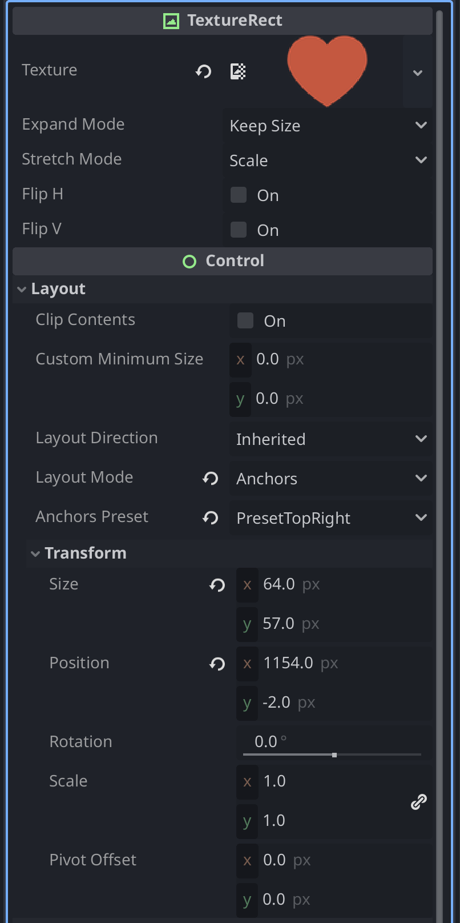
Task: Turn on Clip Contents checkbox
Action: (x=245, y=321)
